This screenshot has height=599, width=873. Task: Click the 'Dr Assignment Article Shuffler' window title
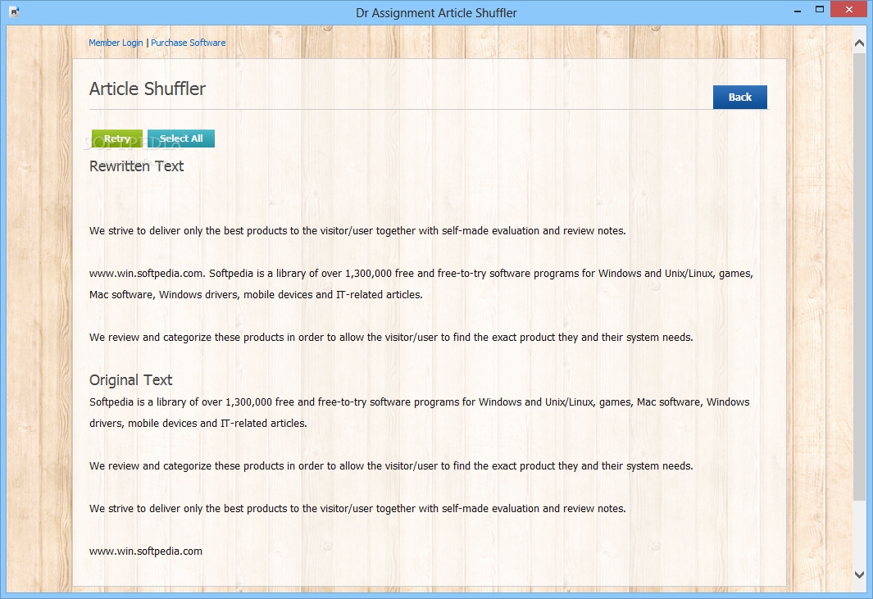click(436, 13)
